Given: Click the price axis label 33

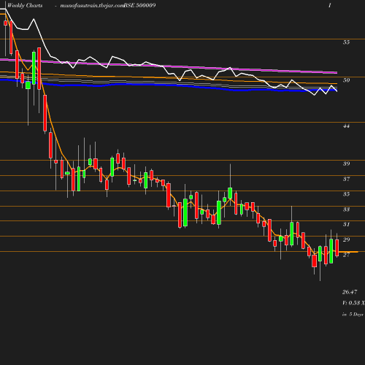Looking at the screenshot, I should pyautogui.click(x=346, y=210).
